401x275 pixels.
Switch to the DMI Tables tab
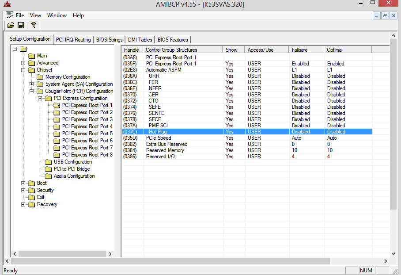140,40
